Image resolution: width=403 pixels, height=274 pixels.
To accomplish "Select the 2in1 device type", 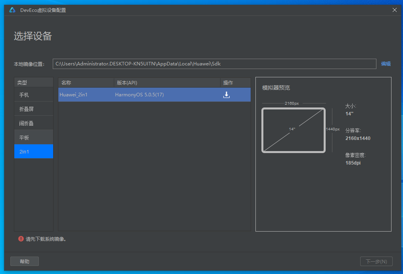I will click(x=34, y=151).
